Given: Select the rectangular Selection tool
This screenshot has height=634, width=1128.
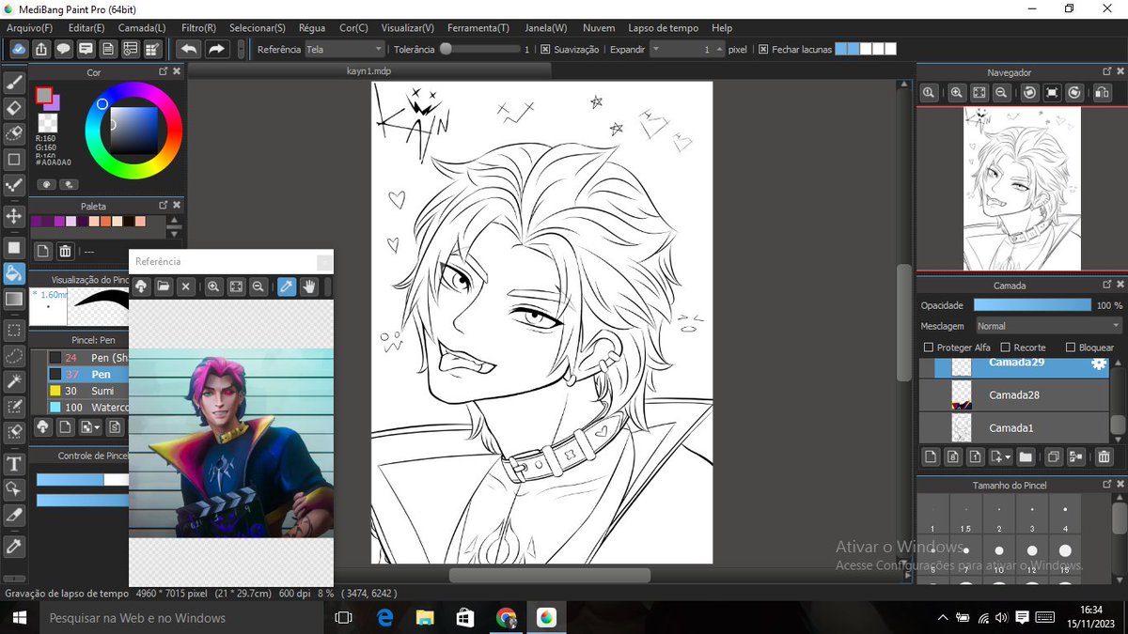Looking at the screenshot, I should pos(14,331).
